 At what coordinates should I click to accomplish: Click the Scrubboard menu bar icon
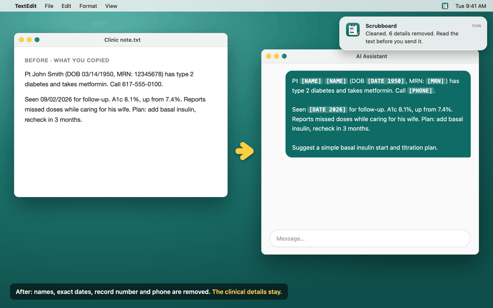point(445,6)
